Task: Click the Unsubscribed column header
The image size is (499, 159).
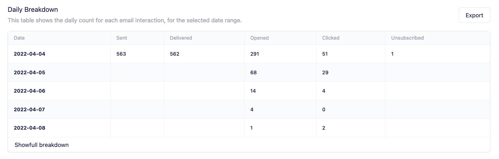Action: coord(407,38)
